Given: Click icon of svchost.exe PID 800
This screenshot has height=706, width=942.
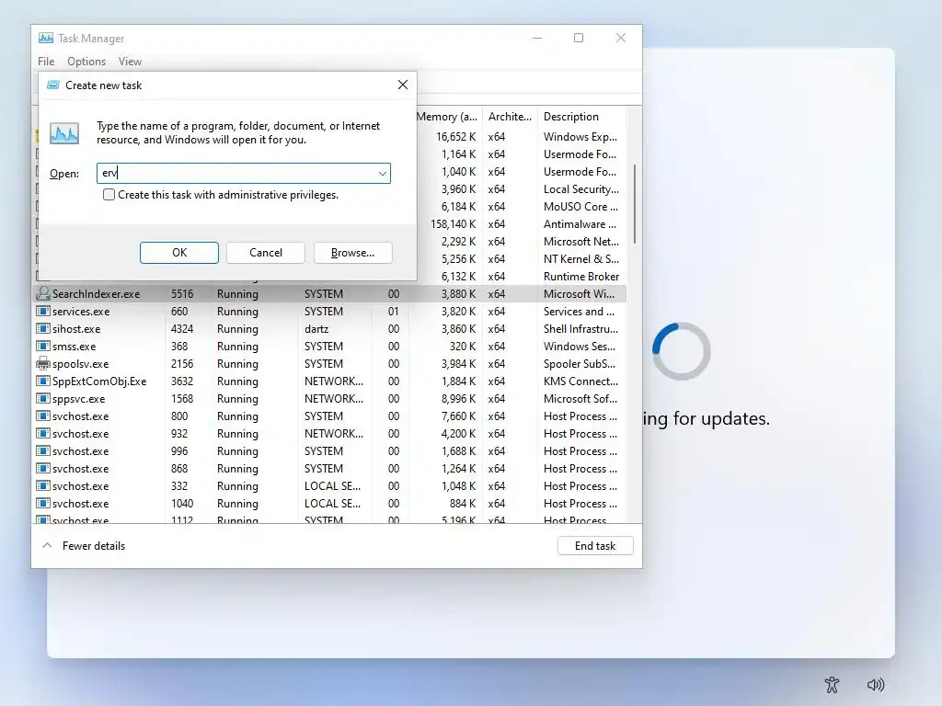Looking at the screenshot, I should [x=42, y=416].
